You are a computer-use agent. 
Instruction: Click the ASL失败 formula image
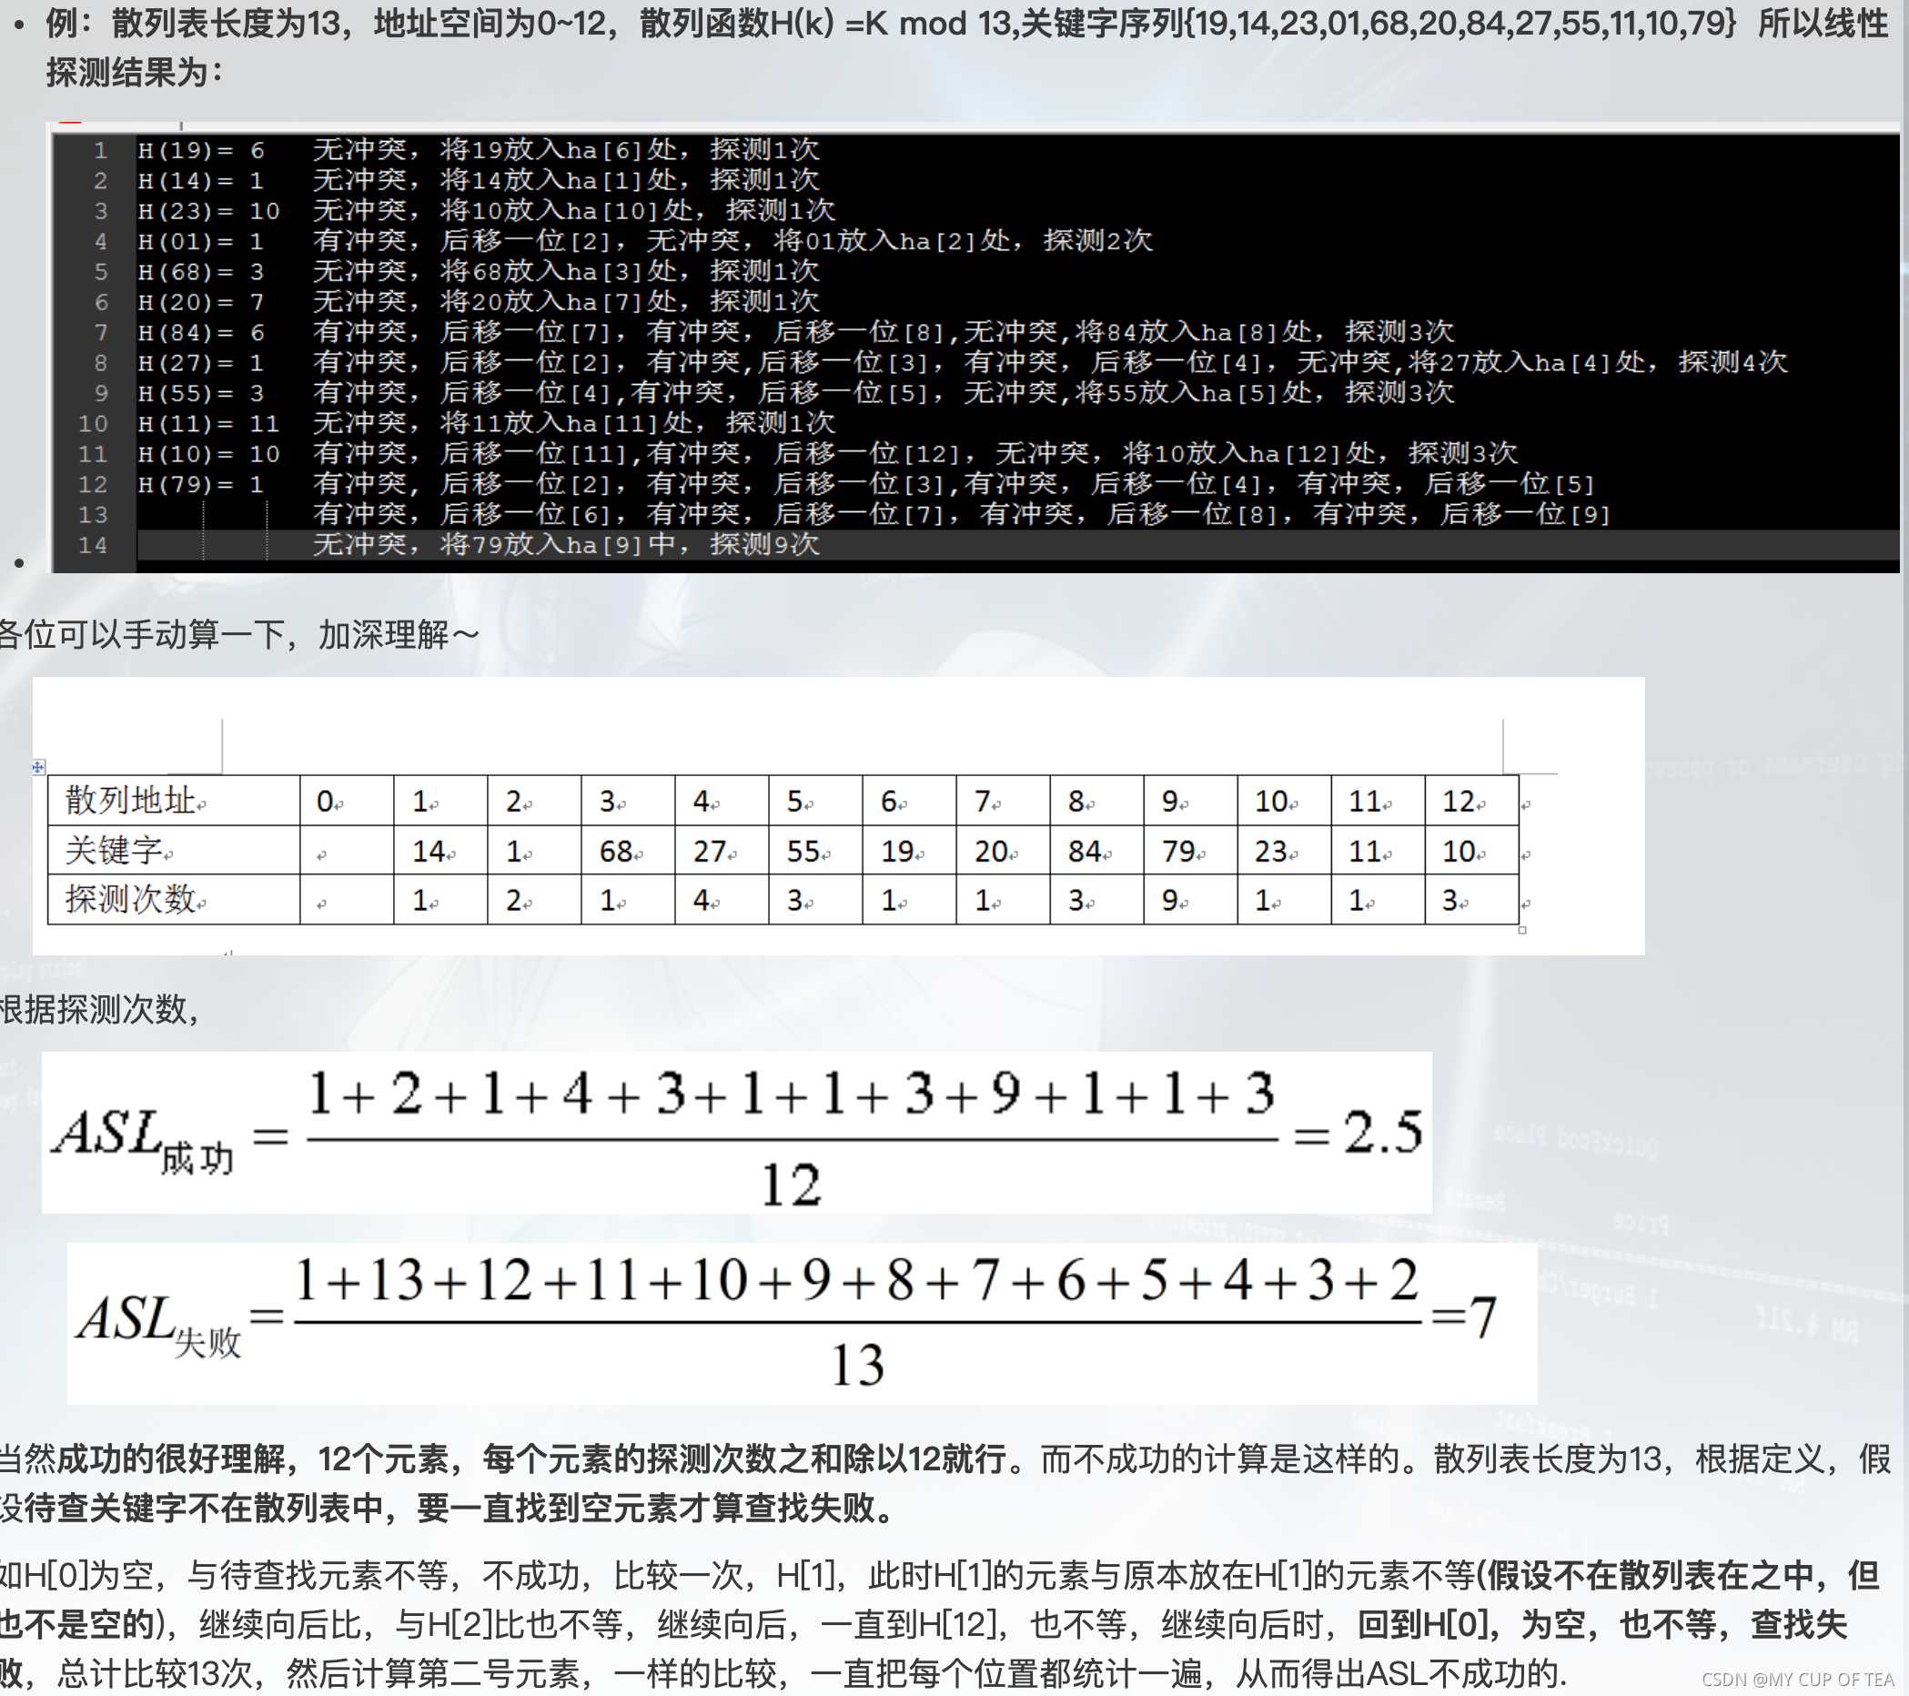point(802,1322)
